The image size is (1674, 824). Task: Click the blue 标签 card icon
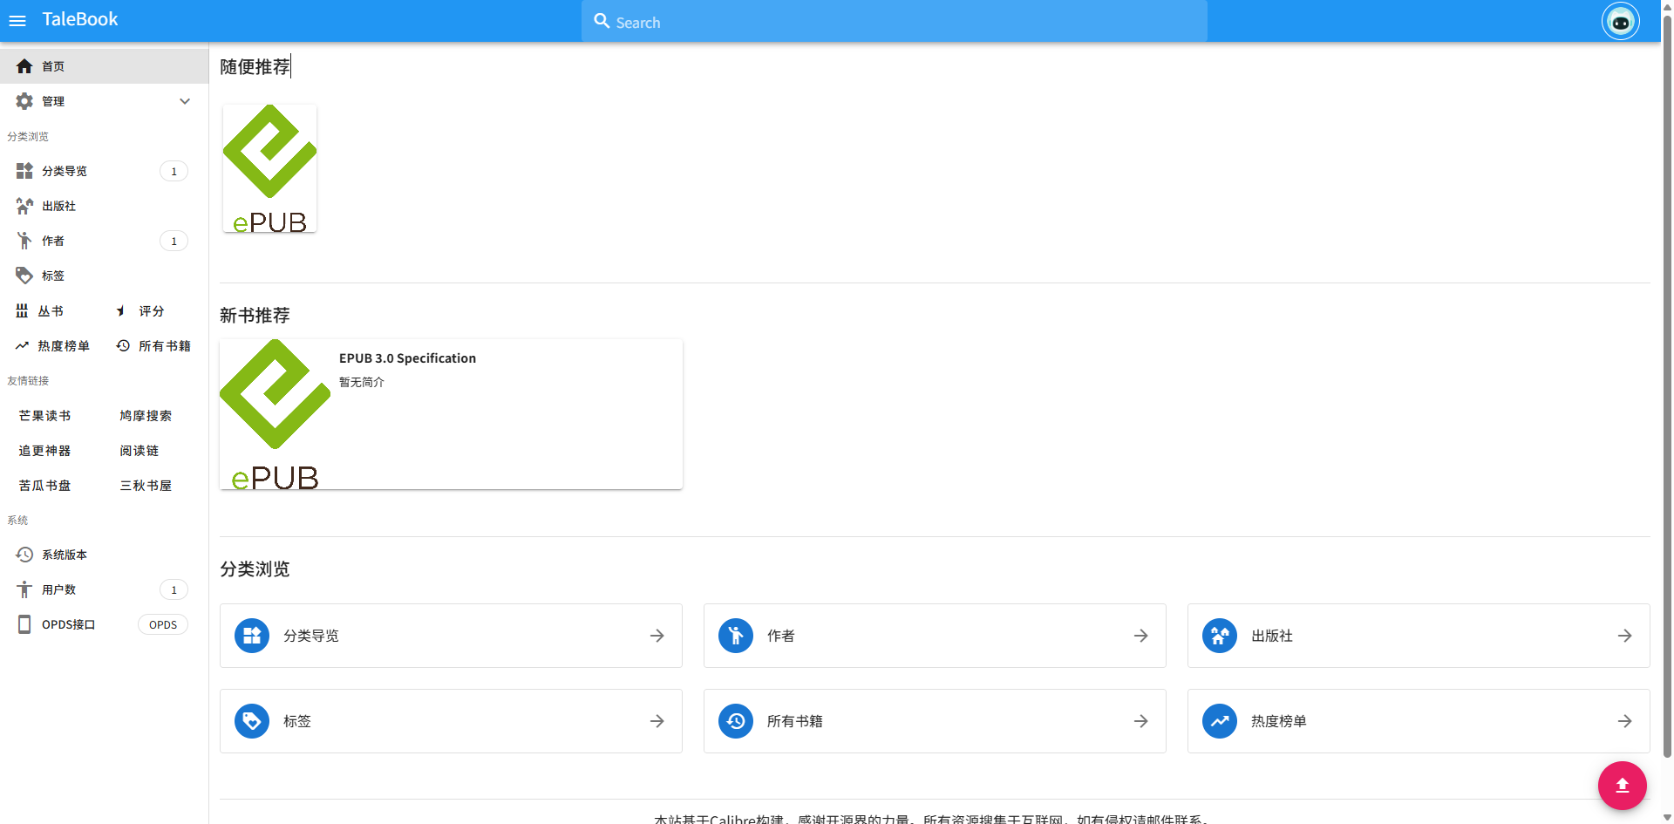[x=252, y=721]
